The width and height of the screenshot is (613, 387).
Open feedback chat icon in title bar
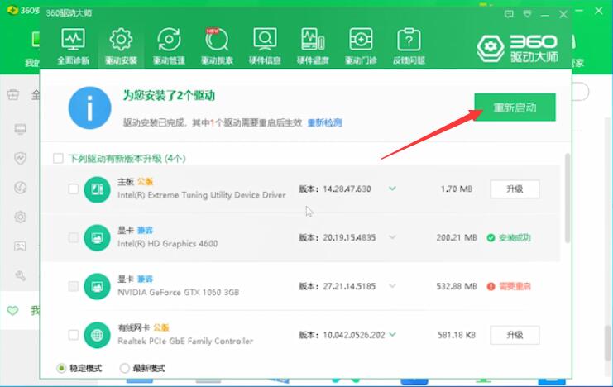[509, 14]
